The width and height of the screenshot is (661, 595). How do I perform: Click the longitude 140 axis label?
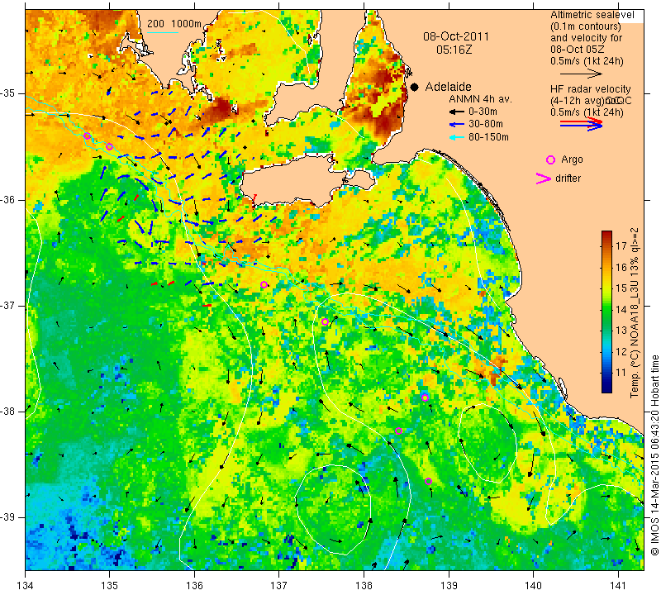pos(533,586)
